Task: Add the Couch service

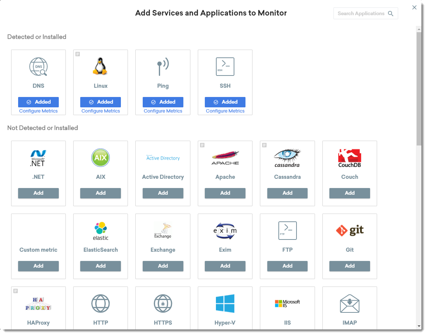Action: click(350, 193)
